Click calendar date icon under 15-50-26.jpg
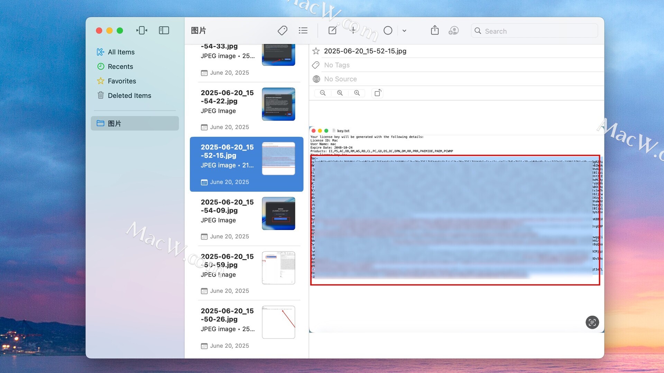 click(204, 346)
